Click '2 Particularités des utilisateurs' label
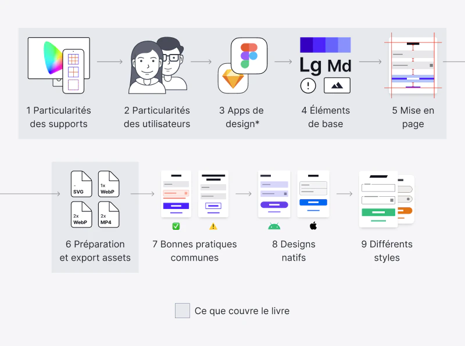 [x=157, y=117]
